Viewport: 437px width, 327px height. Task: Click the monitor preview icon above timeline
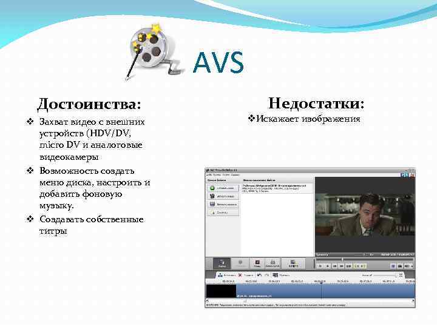(276, 275)
